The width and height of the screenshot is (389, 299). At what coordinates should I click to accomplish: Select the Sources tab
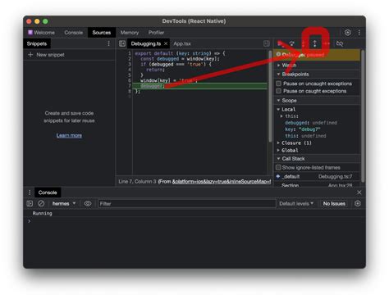[x=102, y=33]
